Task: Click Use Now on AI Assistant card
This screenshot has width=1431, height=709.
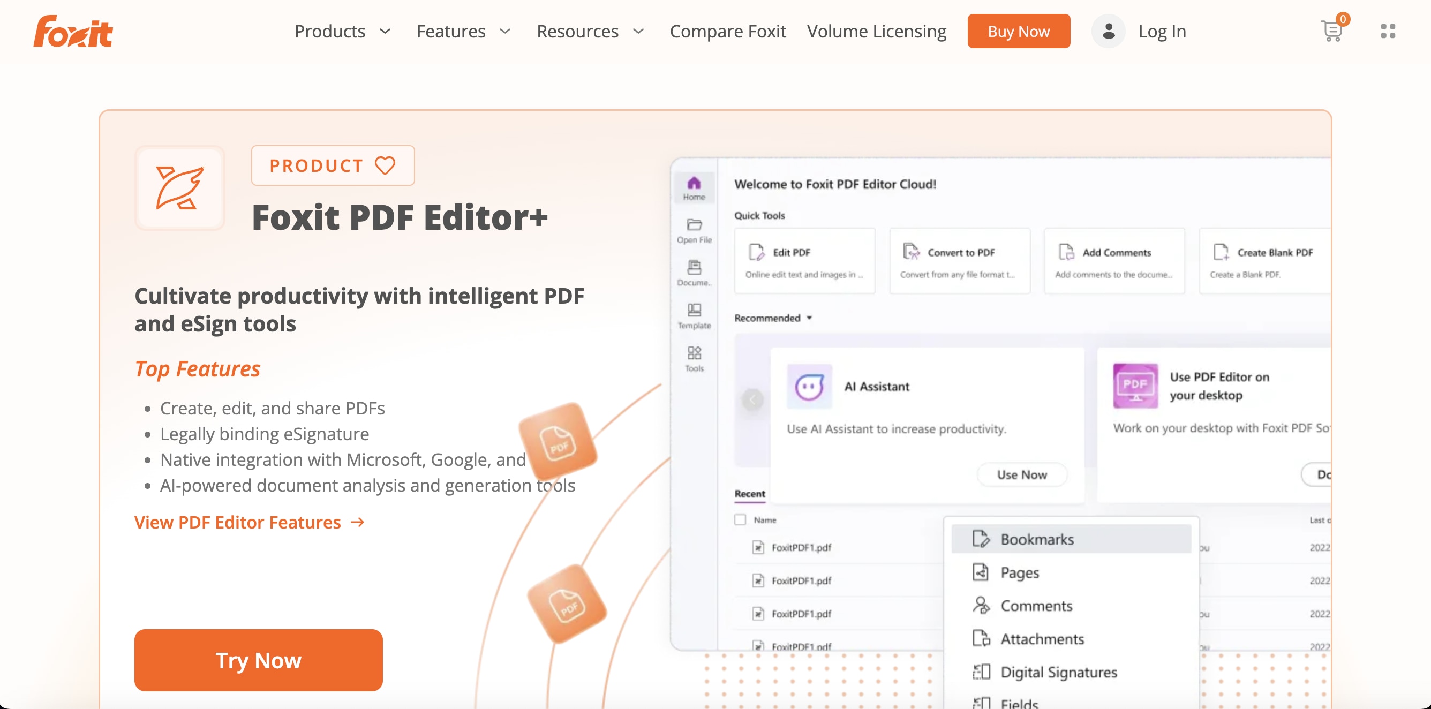Action: pyautogui.click(x=1022, y=474)
